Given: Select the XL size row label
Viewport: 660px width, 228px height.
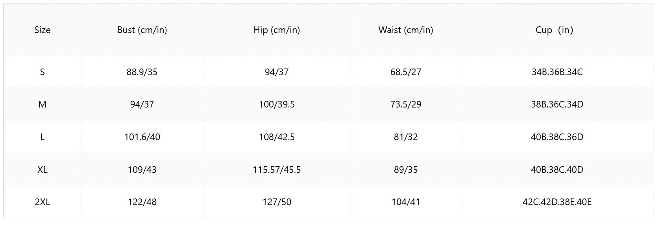Looking at the screenshot, I should point(43,170).
